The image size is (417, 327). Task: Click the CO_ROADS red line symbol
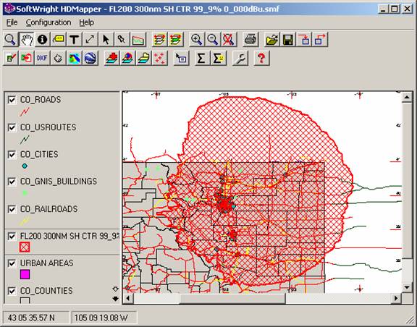pyautogui.click(x=25, y=111)
